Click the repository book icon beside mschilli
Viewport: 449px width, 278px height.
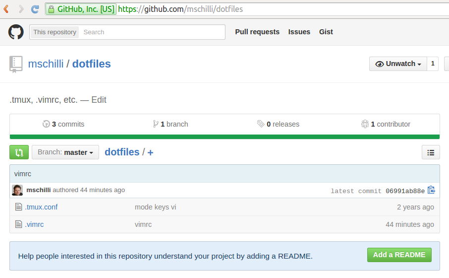click(16, 64)
